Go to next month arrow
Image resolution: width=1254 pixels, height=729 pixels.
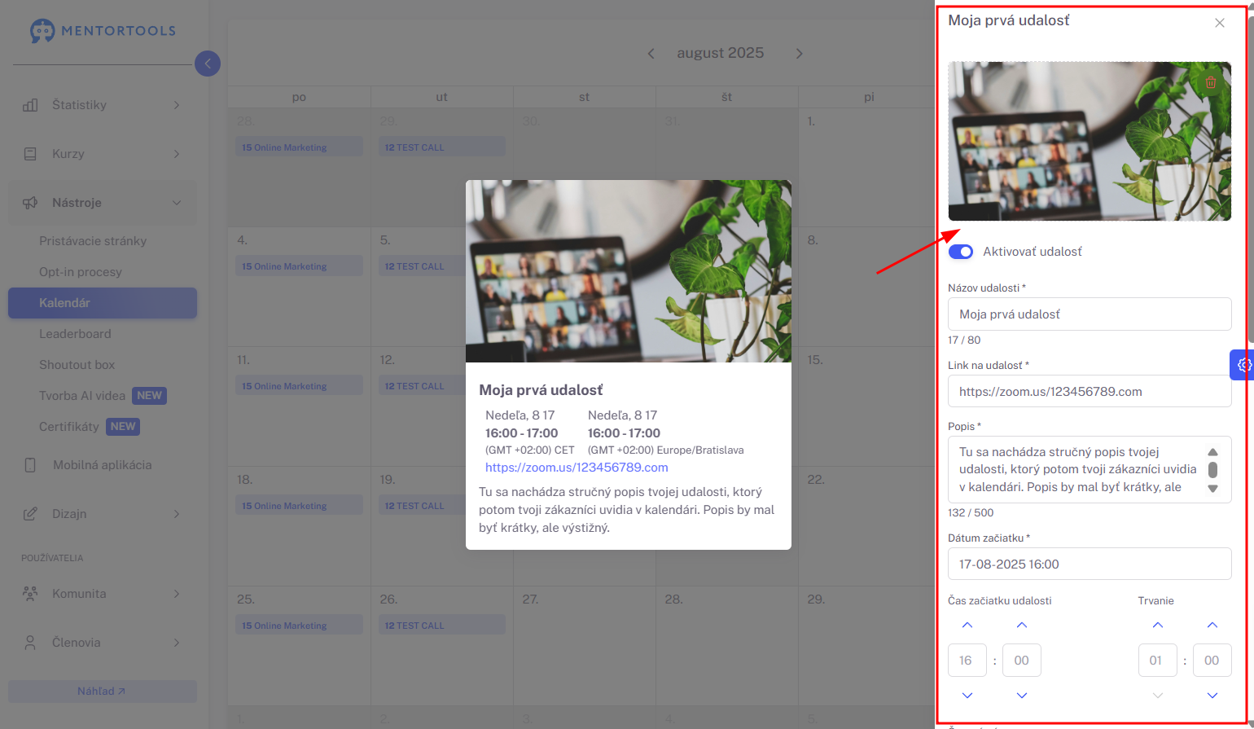point(799,53)
